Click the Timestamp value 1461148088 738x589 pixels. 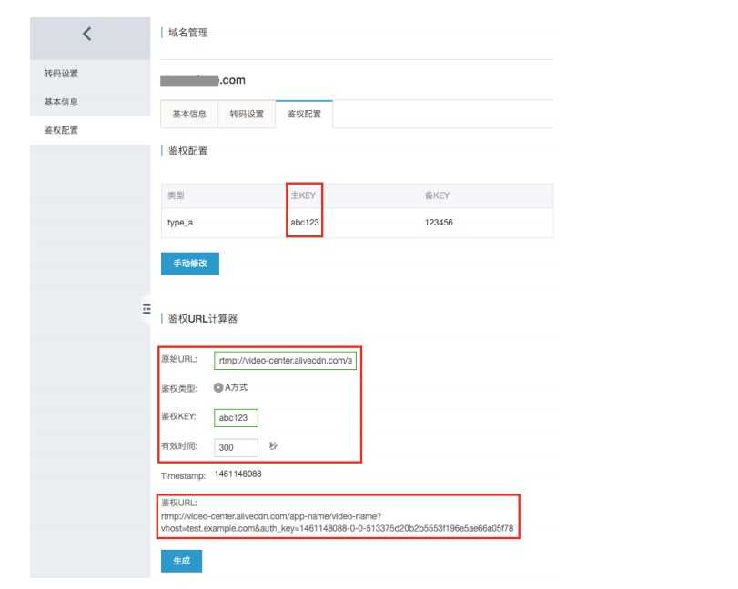tap(238, 474)
